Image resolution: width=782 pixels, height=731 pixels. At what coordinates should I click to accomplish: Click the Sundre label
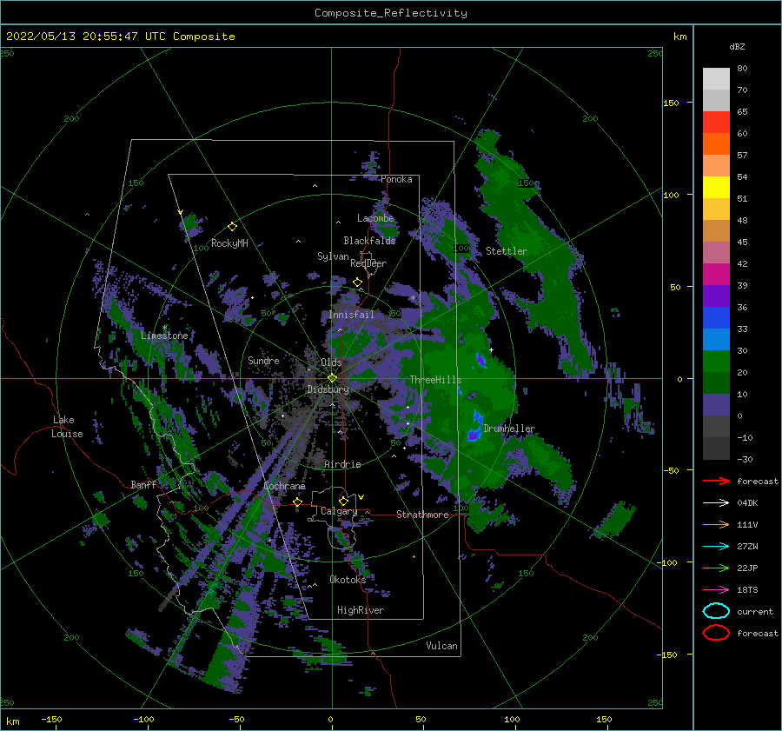pyautogui.click(x=263, y=360)
